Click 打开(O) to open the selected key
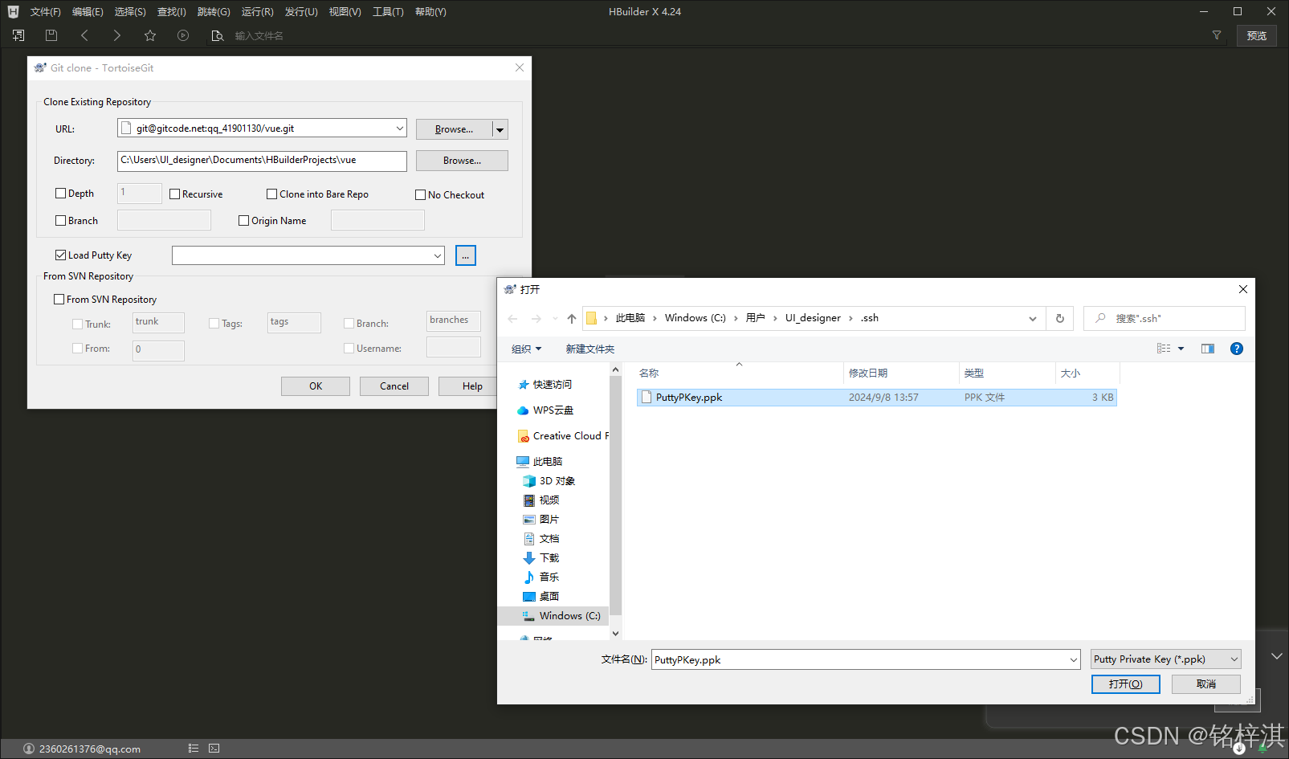Screen dimensions: 1289x759 point(1126,684)
